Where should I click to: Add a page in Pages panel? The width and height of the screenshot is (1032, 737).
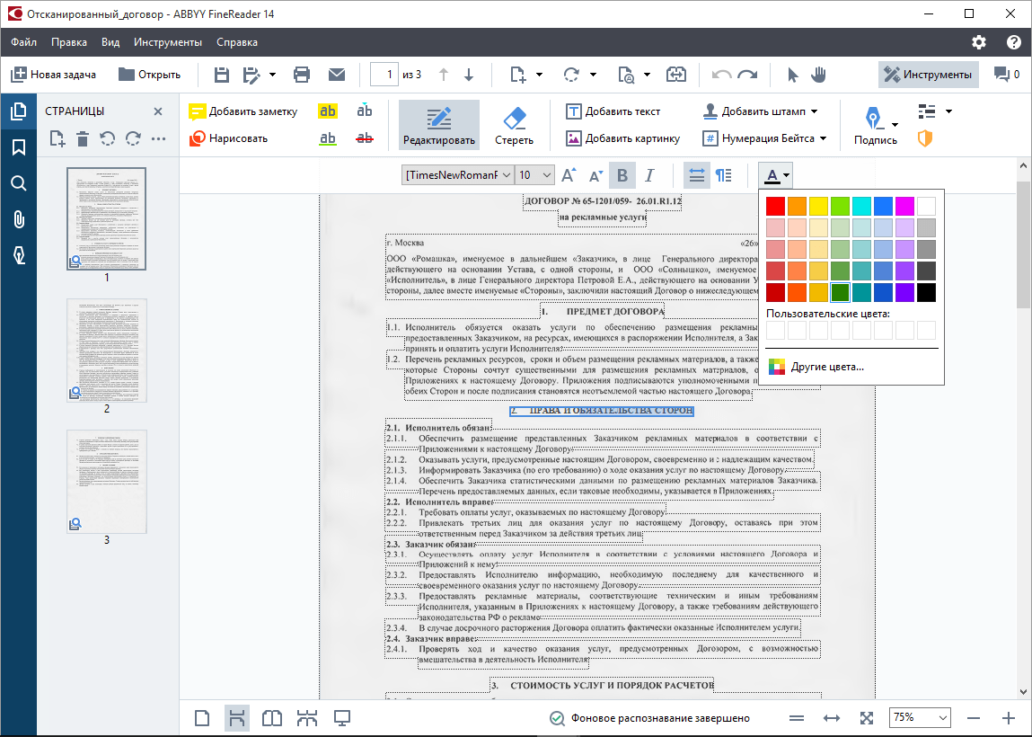click(57, 138)
